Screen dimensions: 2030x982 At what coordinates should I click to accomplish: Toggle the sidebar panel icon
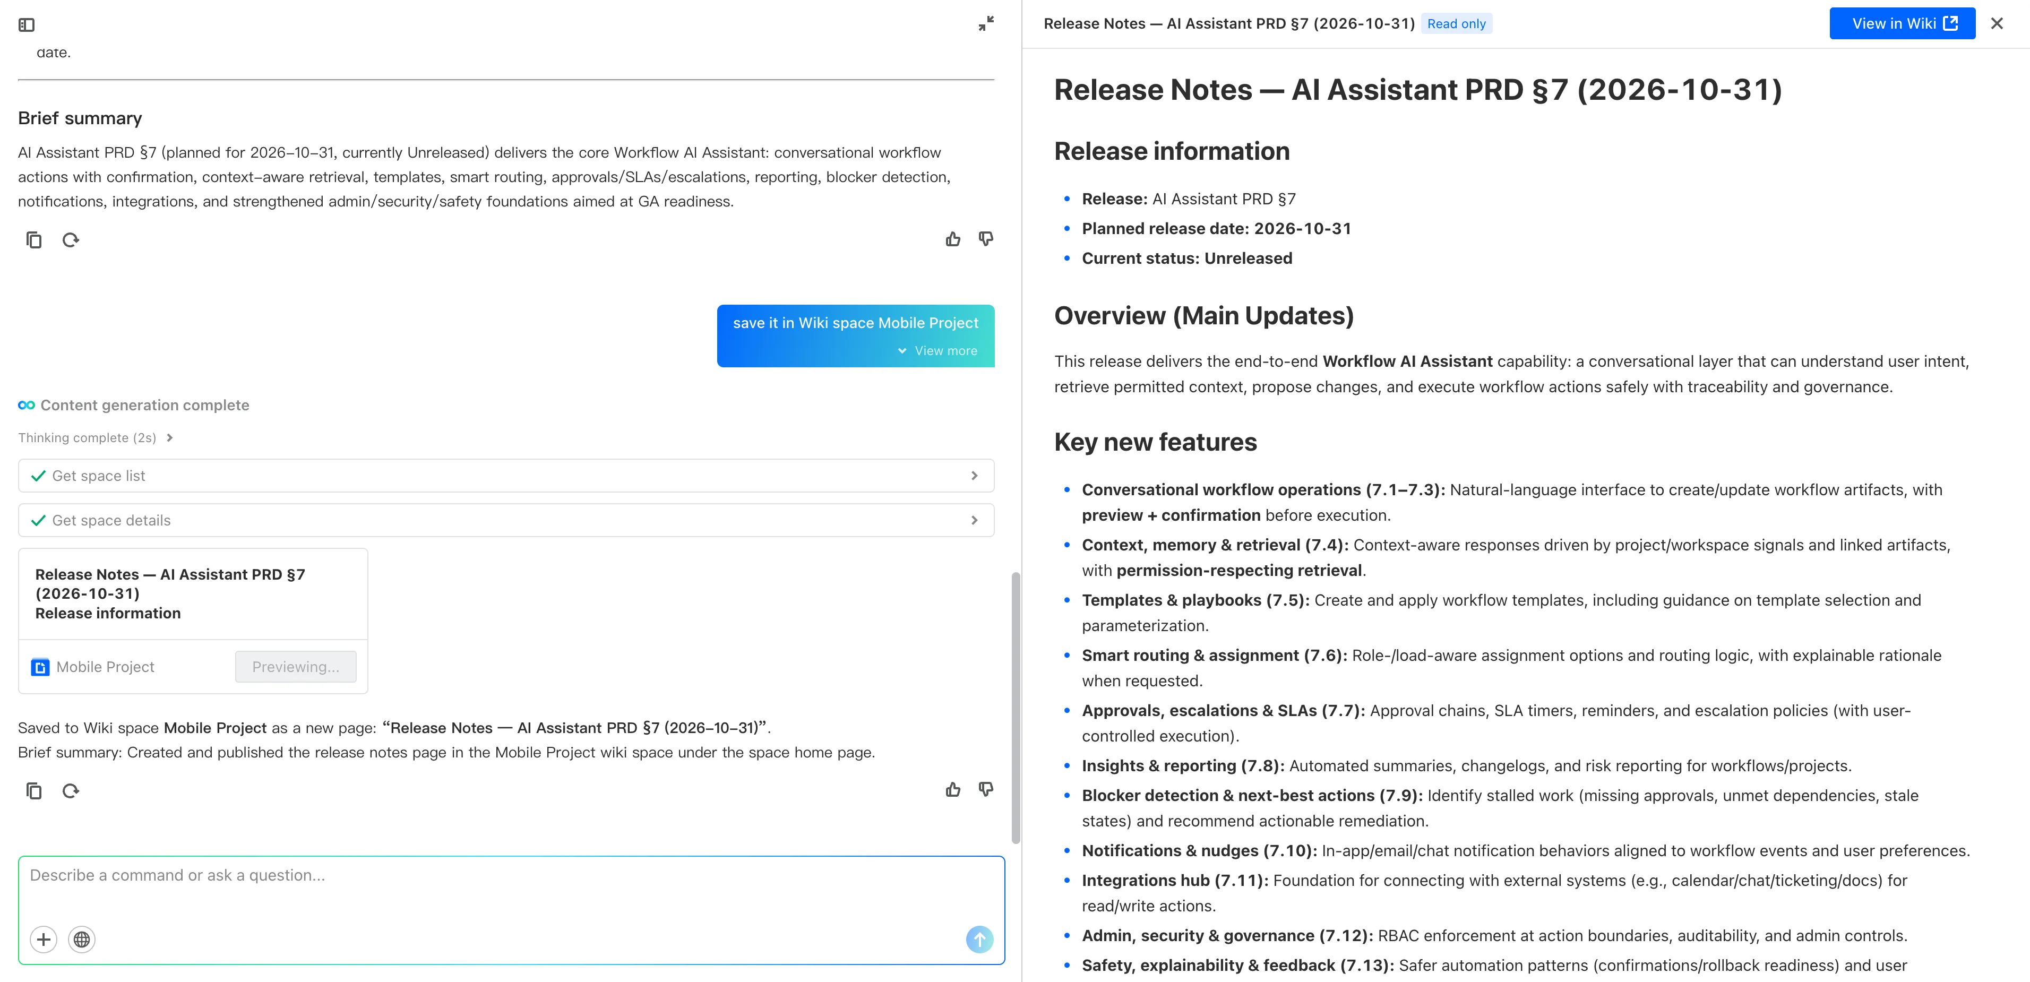click(26, 25)
